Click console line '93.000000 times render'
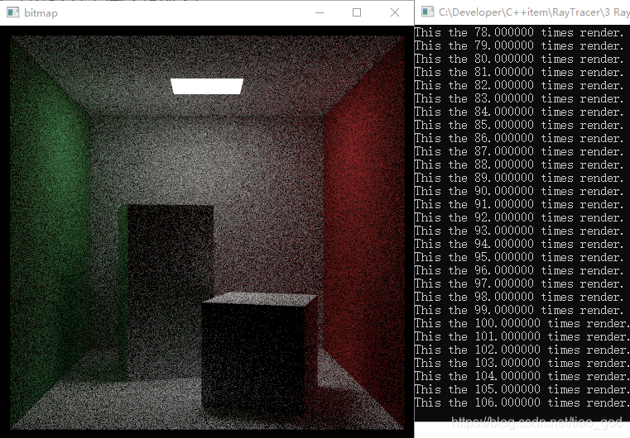Viewport: 630px width, 438px height. click(519, 231)
